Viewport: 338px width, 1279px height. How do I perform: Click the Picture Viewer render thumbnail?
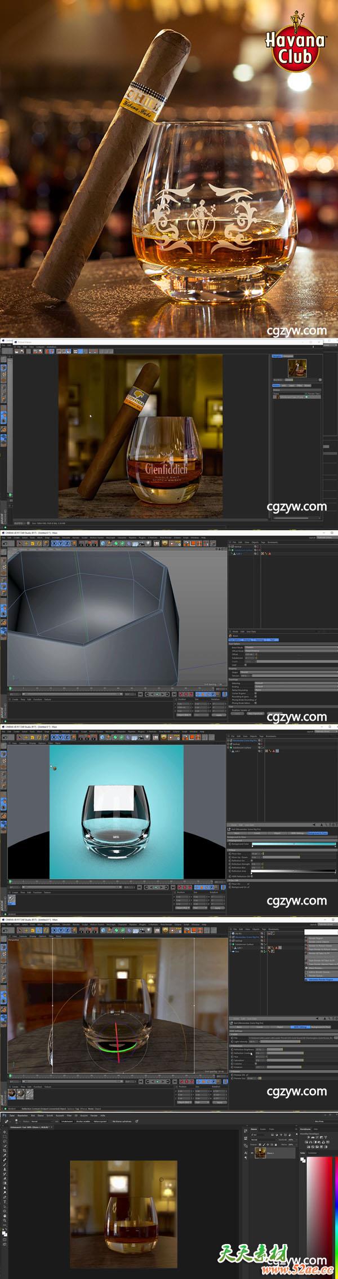[x=296, y=368]
